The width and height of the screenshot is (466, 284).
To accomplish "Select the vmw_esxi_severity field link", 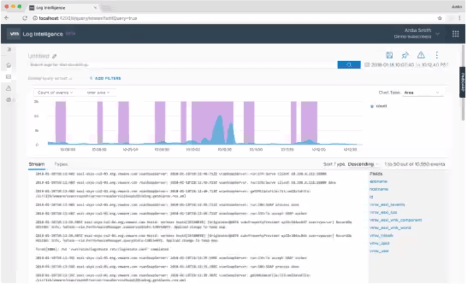I will [x=387, y=204].
